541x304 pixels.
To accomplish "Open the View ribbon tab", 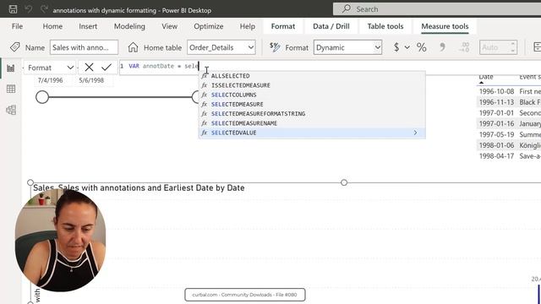I will tap(169, 26).
